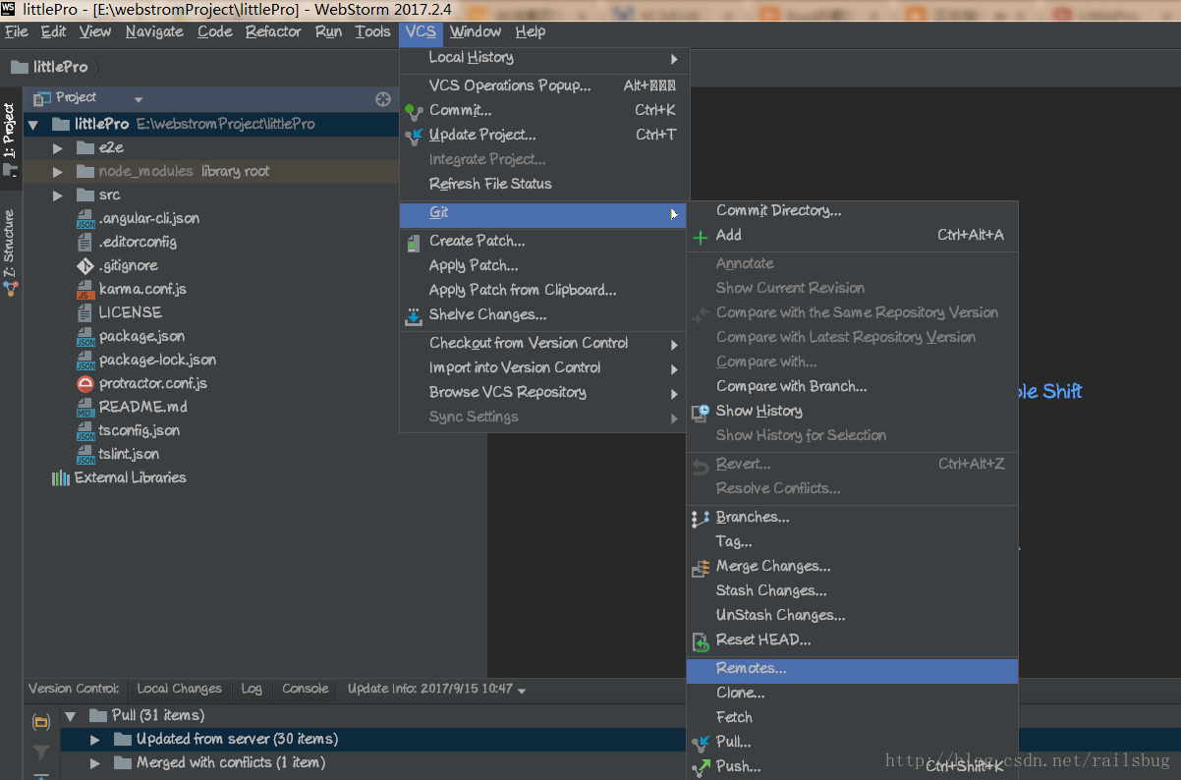
Task: Click the karma.conf.js file icon
Action: tap(85, 289)
